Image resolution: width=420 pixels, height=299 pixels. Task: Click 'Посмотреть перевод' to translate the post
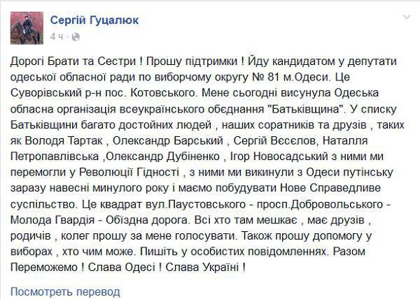[65, 292]
